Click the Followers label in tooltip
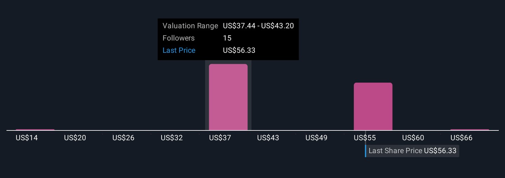The width and height of the screenshot is (505, 178). click(179, 38)
